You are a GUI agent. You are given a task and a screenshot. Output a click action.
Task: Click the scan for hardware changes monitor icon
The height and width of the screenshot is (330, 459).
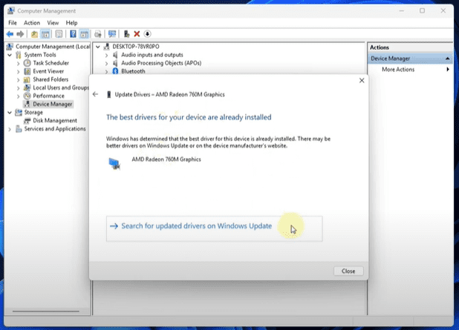click(x=112, y=34)
